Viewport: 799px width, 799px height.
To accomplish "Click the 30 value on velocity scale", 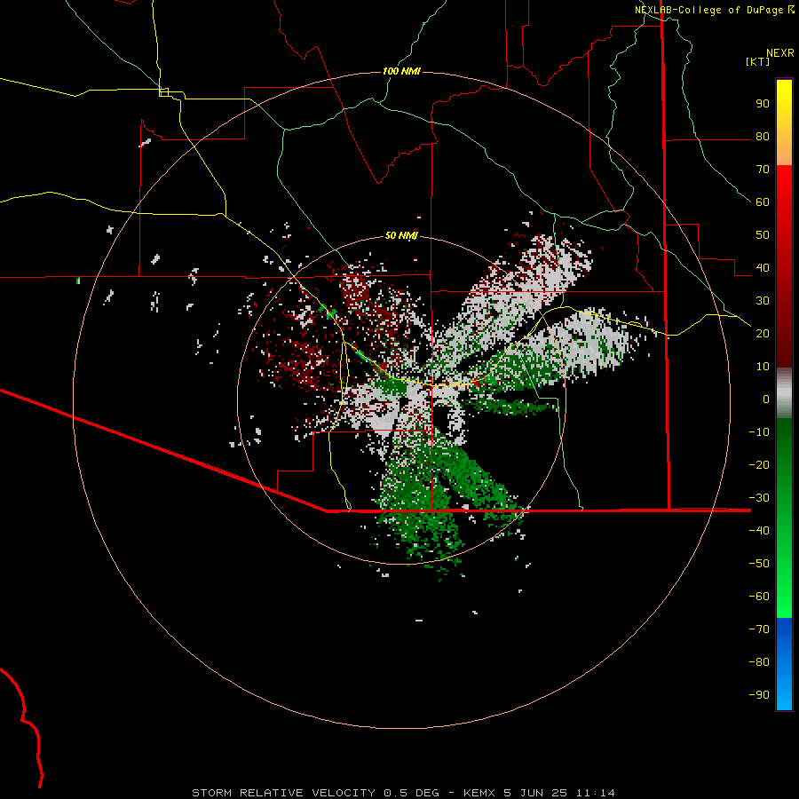I will coord(763,301).
